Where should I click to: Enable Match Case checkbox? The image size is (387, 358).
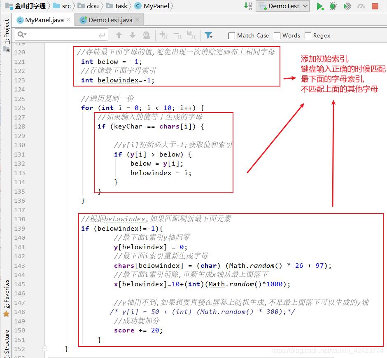pos(231,36)
